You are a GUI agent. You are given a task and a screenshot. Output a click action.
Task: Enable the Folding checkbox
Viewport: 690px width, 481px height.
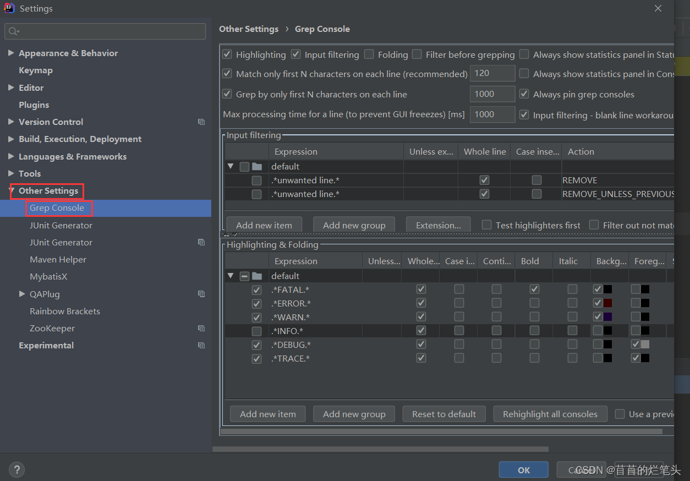coord(369,54)
